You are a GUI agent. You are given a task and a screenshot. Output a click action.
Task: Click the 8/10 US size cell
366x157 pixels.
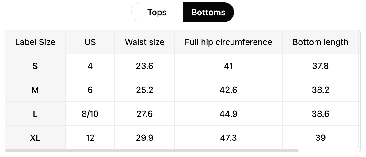click(x=90, y=114)
